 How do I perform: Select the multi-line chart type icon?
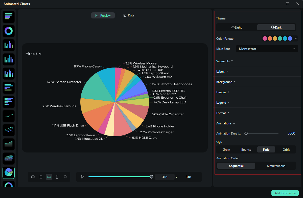8,130
